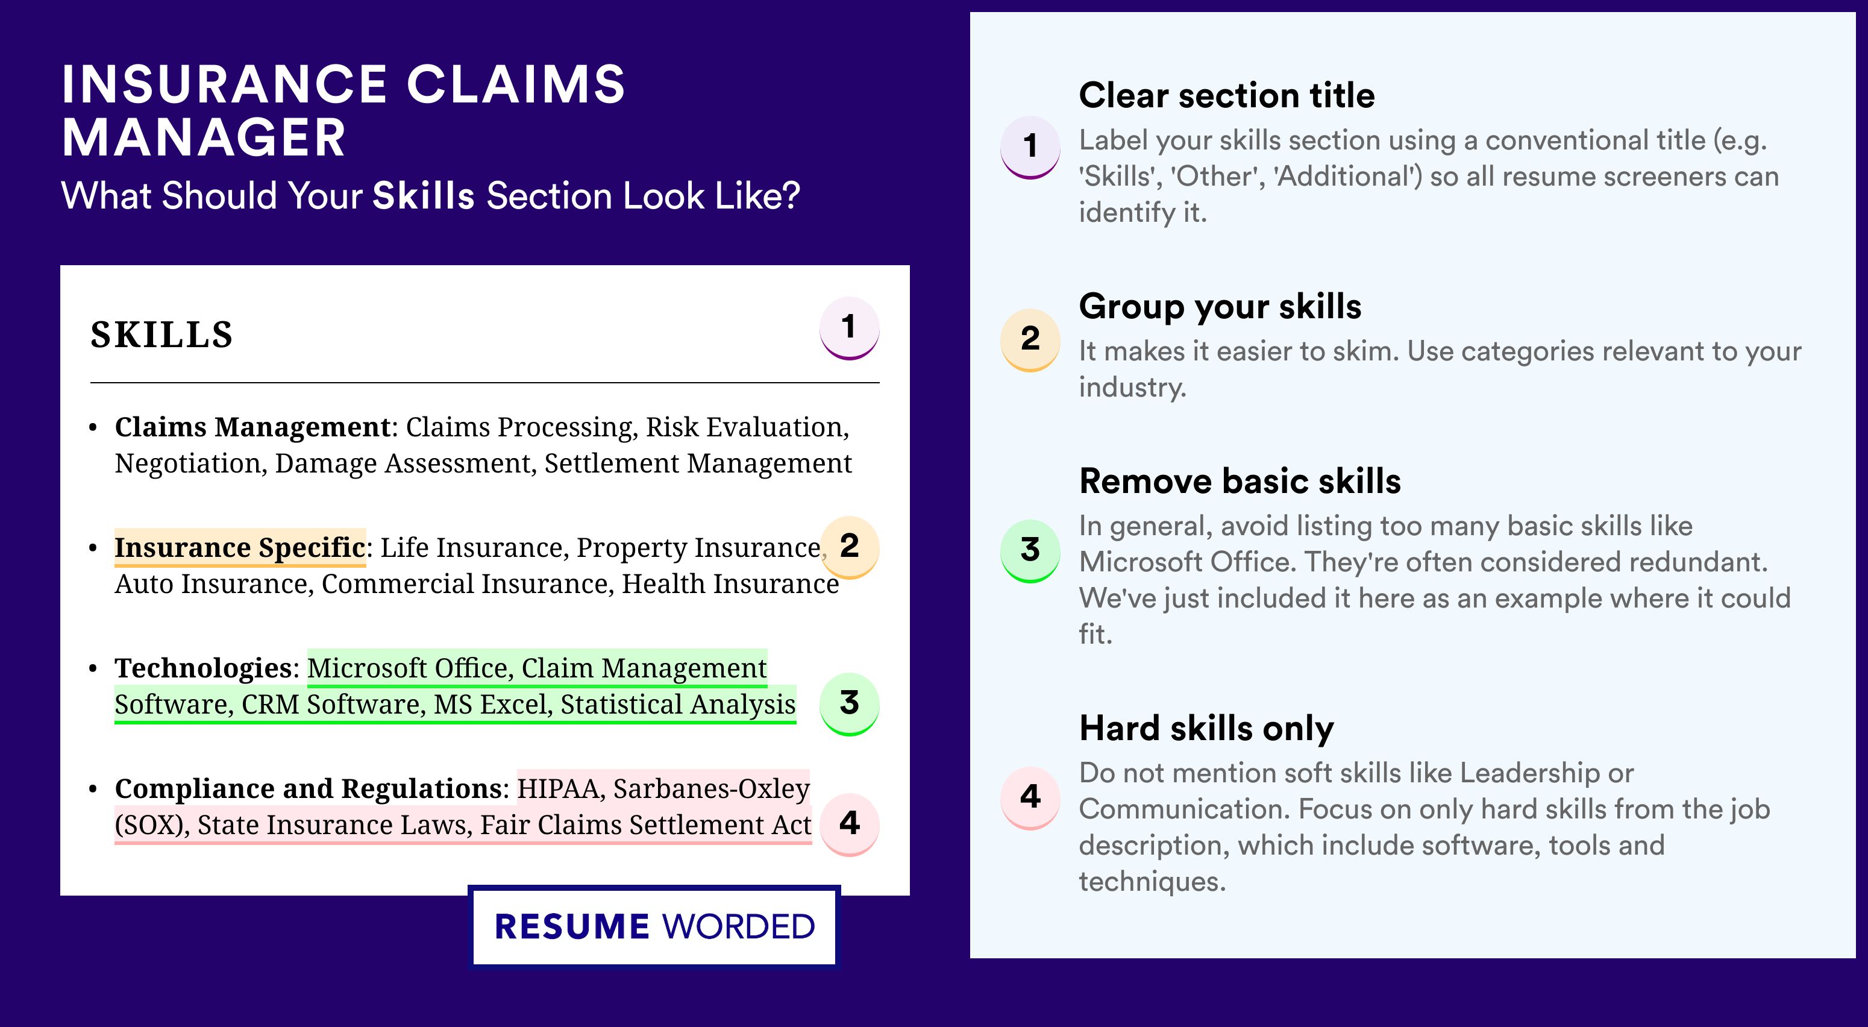
Task: Click badge 3 next to Remove basic skills
Action: [1030, 550]
